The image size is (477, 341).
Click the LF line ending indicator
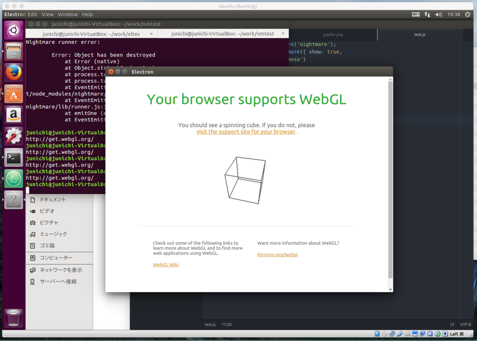pyautogui.click(x=452, y=325)
